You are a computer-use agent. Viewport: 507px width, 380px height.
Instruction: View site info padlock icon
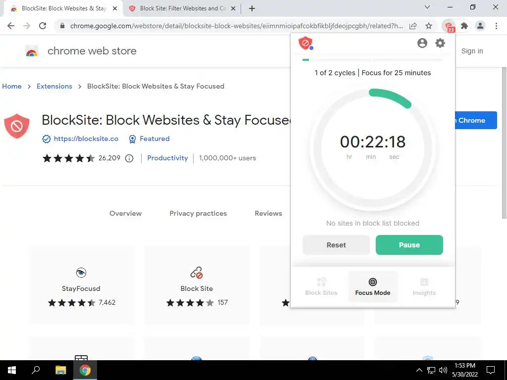tap(62, 26)
